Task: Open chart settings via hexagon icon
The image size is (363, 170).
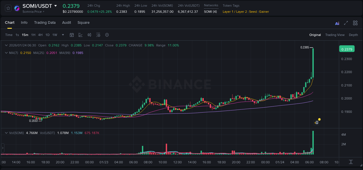Action: (107, 35)
